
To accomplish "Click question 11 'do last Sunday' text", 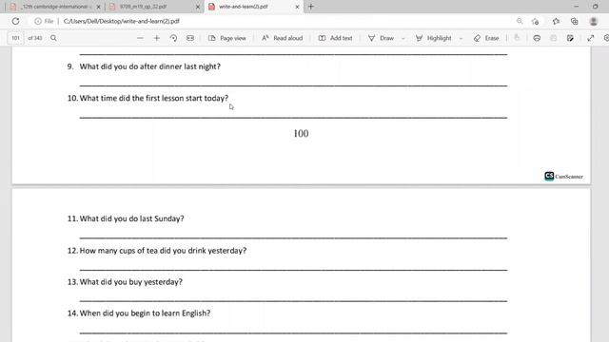I will pyautogui.click(x=156, y=218).
